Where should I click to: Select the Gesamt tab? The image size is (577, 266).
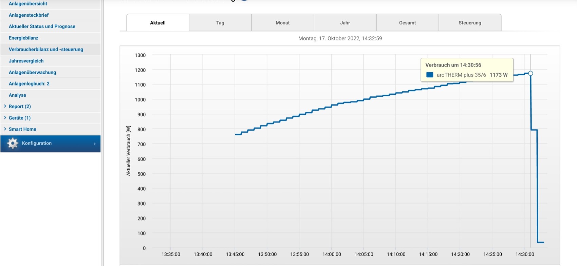click(407, 23)
